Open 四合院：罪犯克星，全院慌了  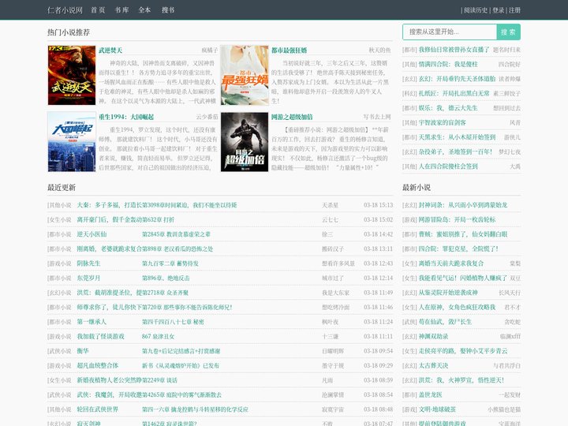tap(458, 248)
